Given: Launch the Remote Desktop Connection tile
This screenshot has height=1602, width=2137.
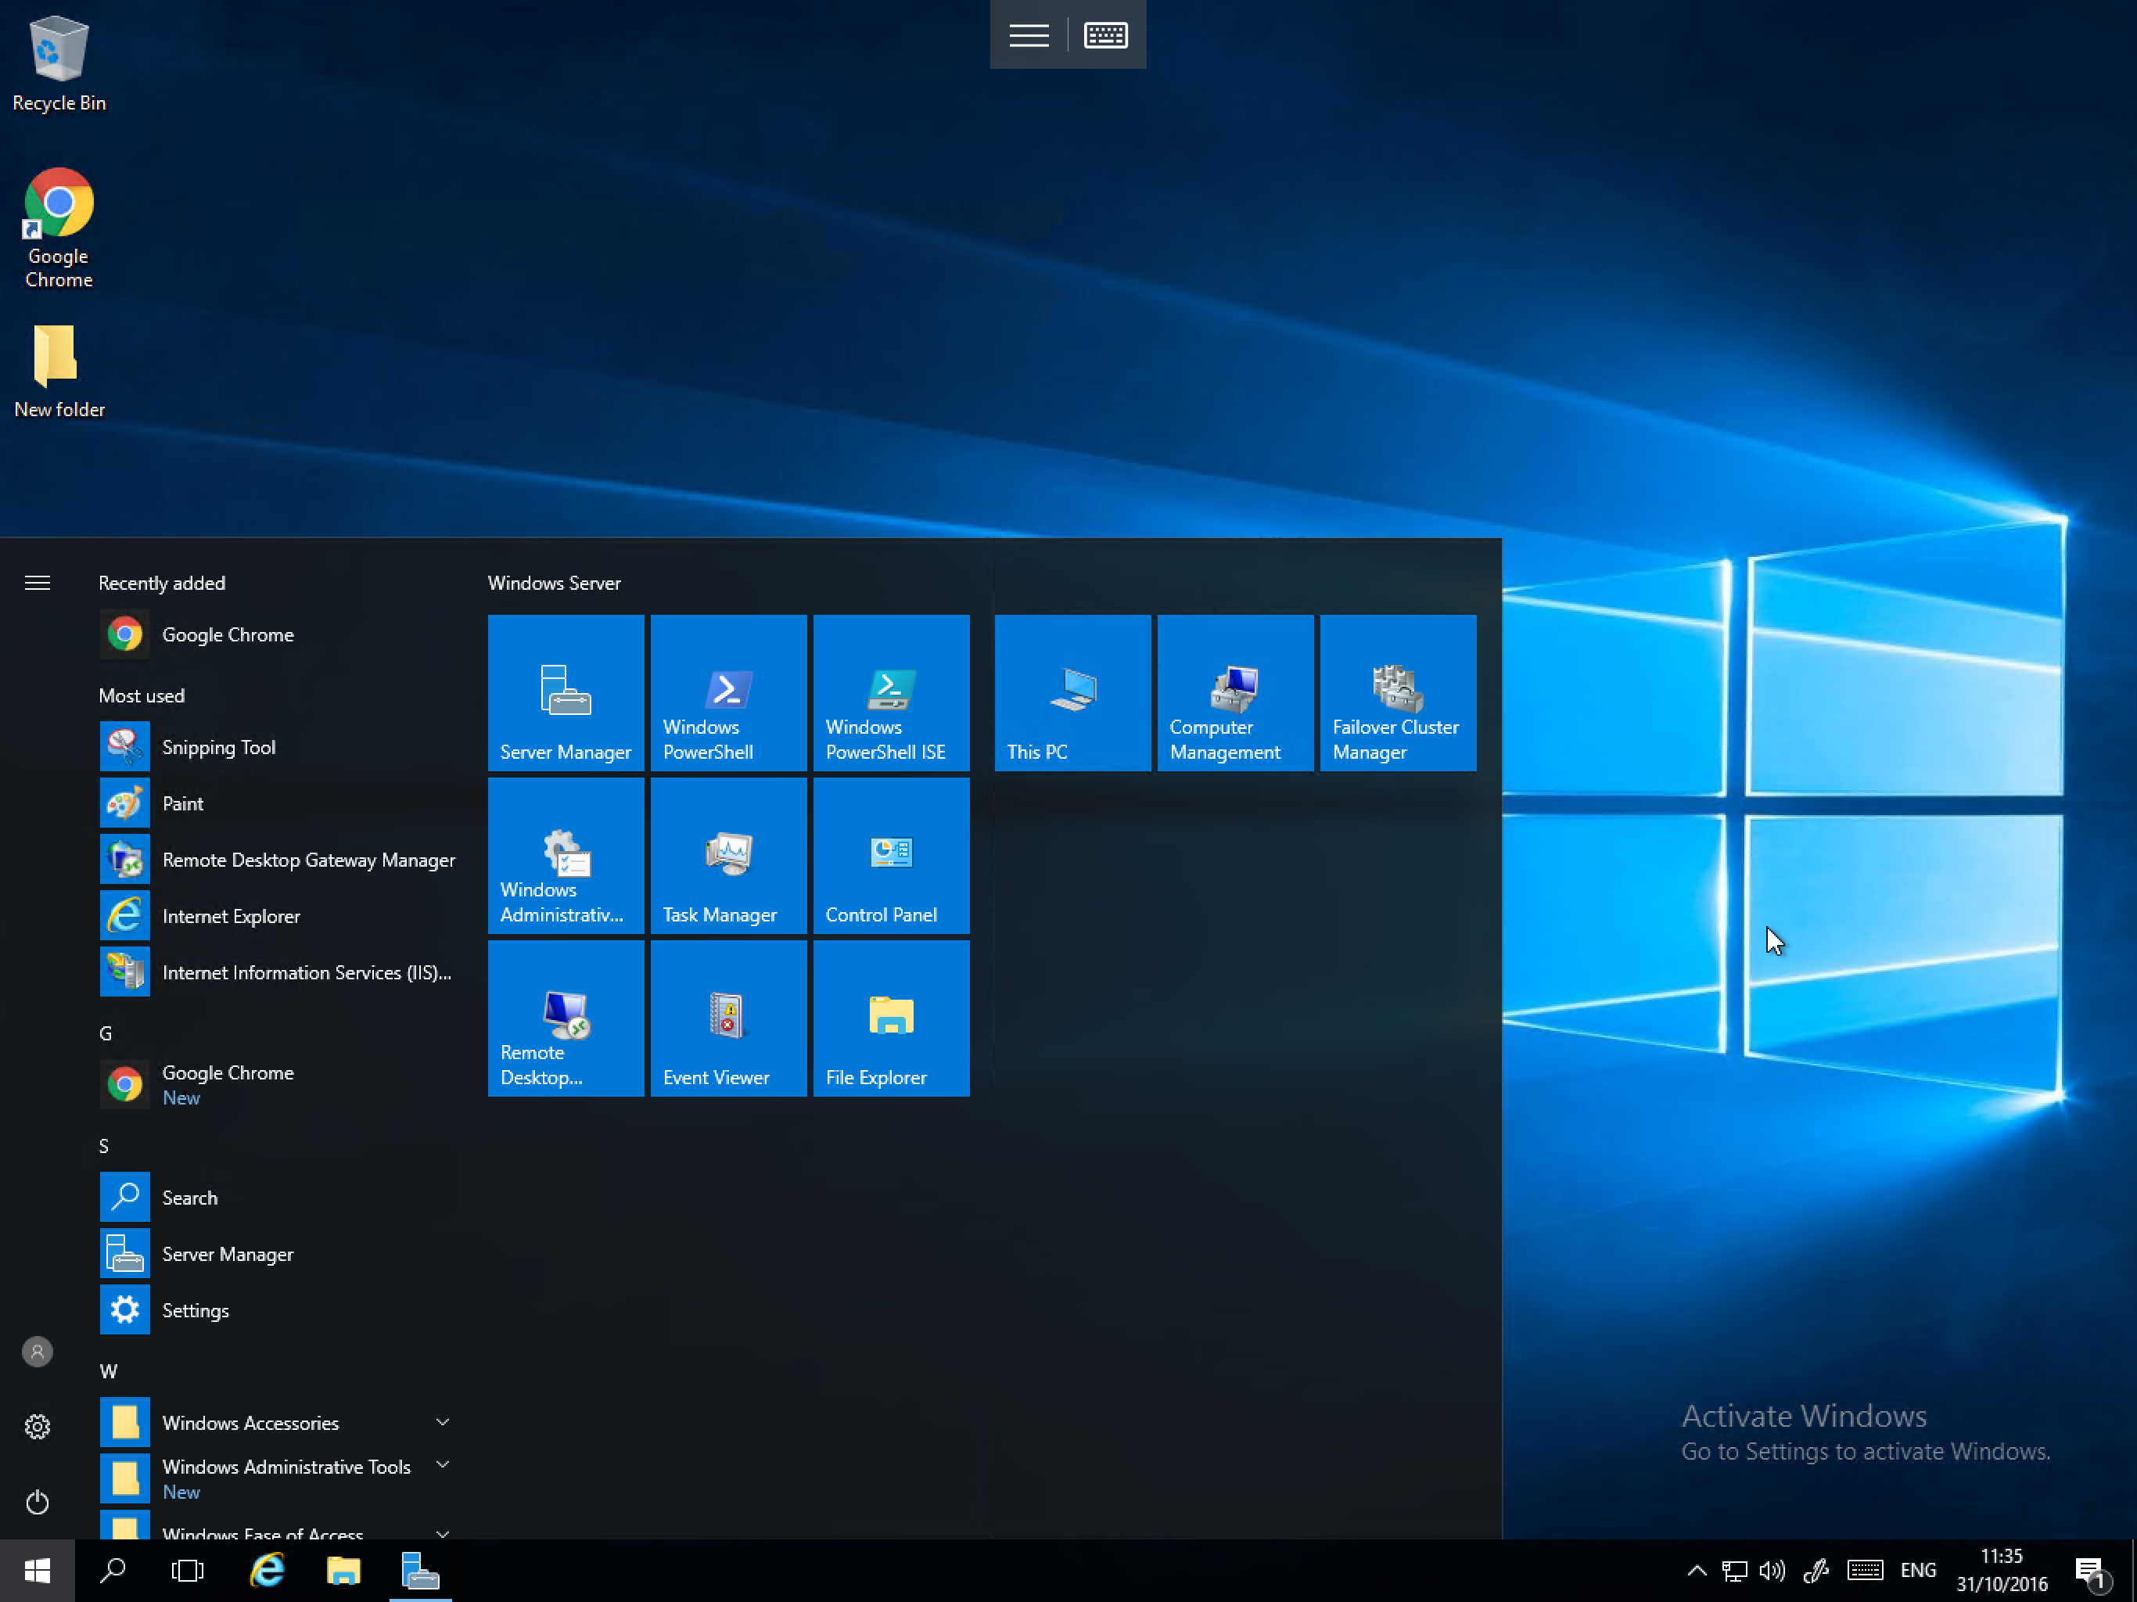Looking at the screenshot, I should 566,1018.
